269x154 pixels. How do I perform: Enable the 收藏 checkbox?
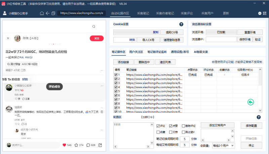(x=158, y=132)
